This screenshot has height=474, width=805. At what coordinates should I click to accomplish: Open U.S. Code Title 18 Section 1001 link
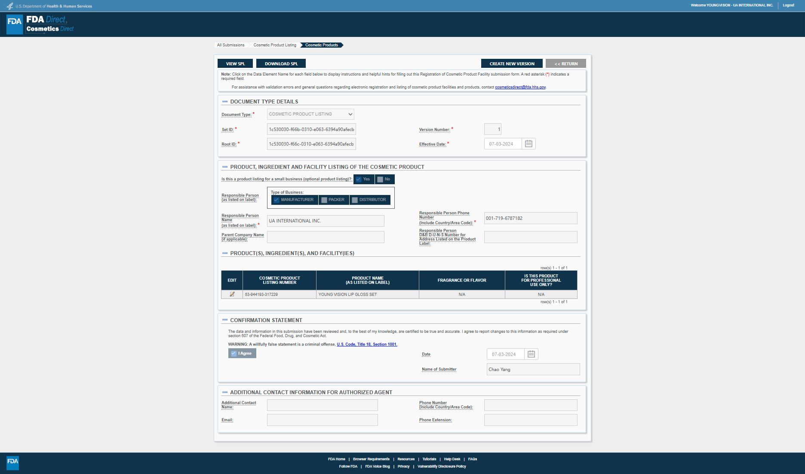tap(367, 344)
